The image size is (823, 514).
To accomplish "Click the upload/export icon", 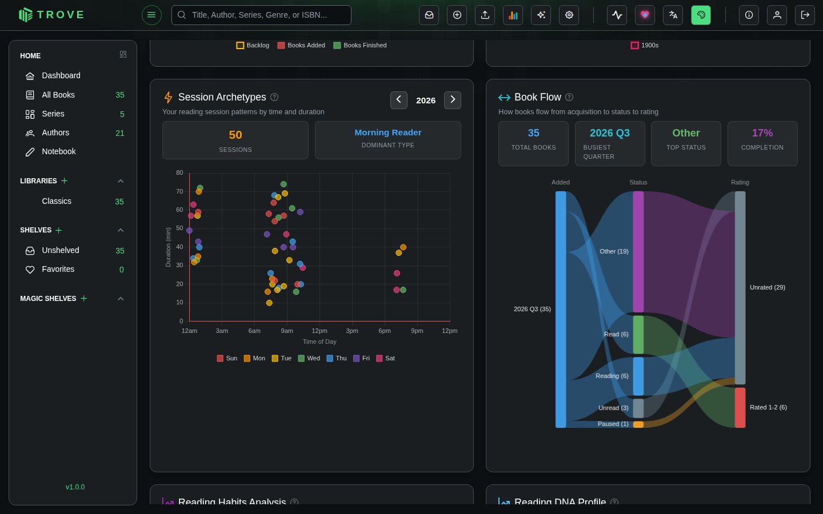I will 485,15.
